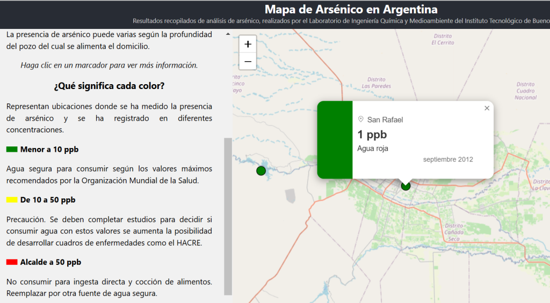Image resolution: width=550 pixels, height=303 pixels.
Task: Click the sidebar scrollbar thumb
Action: pyautogui.click(x=228, y=215)
